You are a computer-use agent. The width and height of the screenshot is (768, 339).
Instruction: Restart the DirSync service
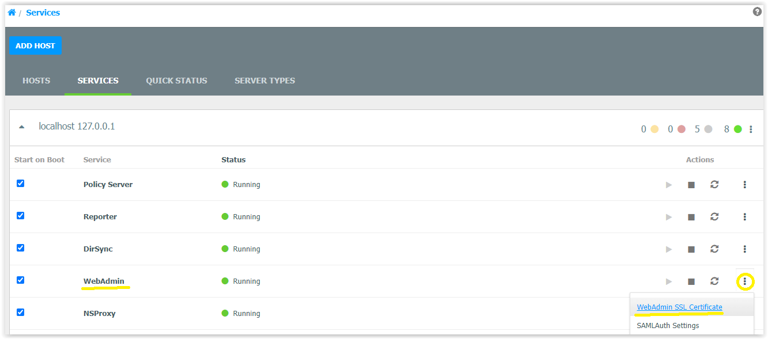coord(714,249)
